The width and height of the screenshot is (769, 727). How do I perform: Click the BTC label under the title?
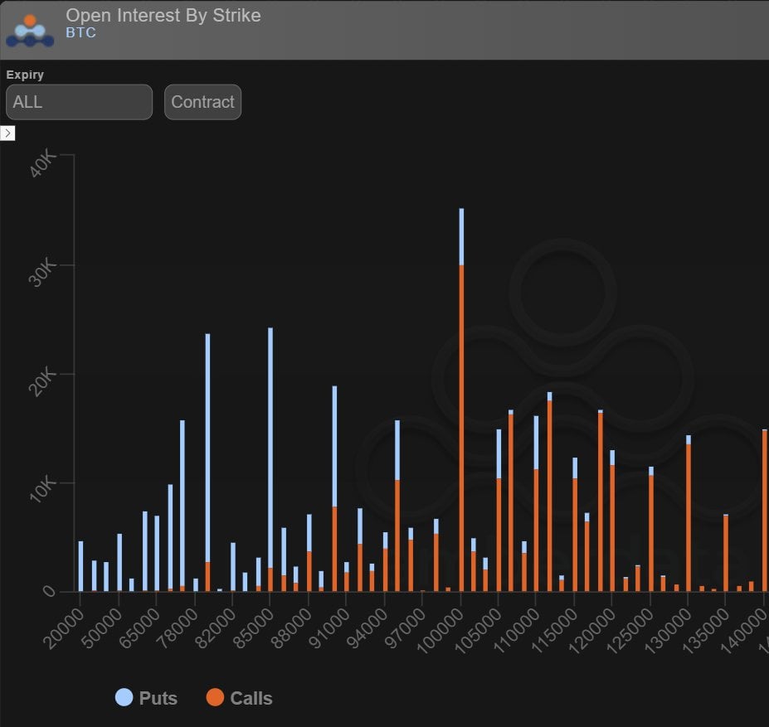click(80, 33)
